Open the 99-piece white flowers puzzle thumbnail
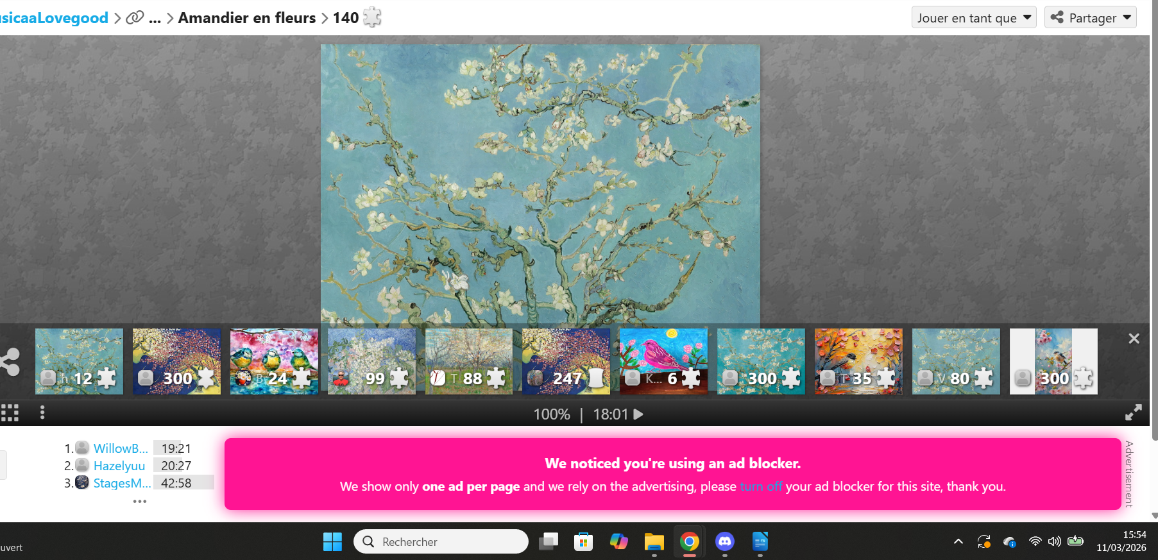 [x=371, y=361]
